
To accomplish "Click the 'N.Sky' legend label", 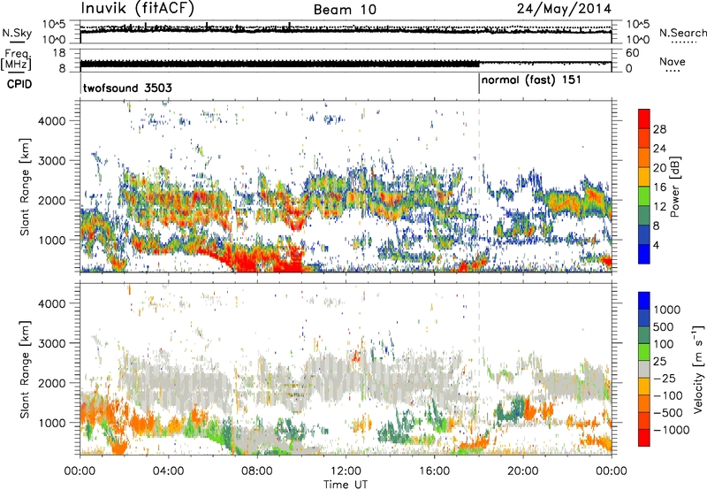I will pos(17,33).
